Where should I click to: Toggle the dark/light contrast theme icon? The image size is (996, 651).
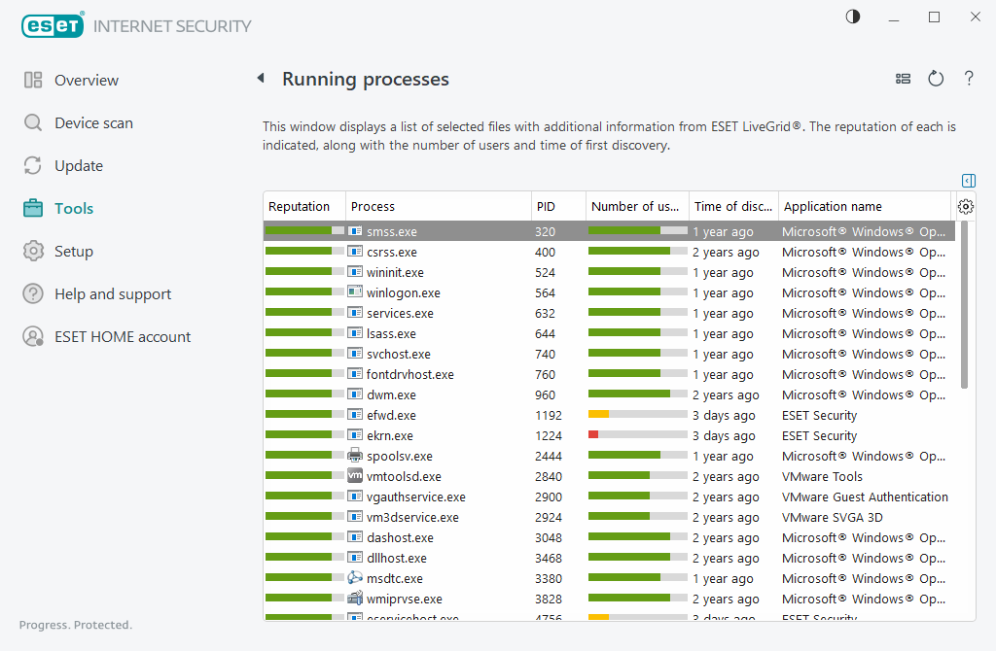[853, 17]
